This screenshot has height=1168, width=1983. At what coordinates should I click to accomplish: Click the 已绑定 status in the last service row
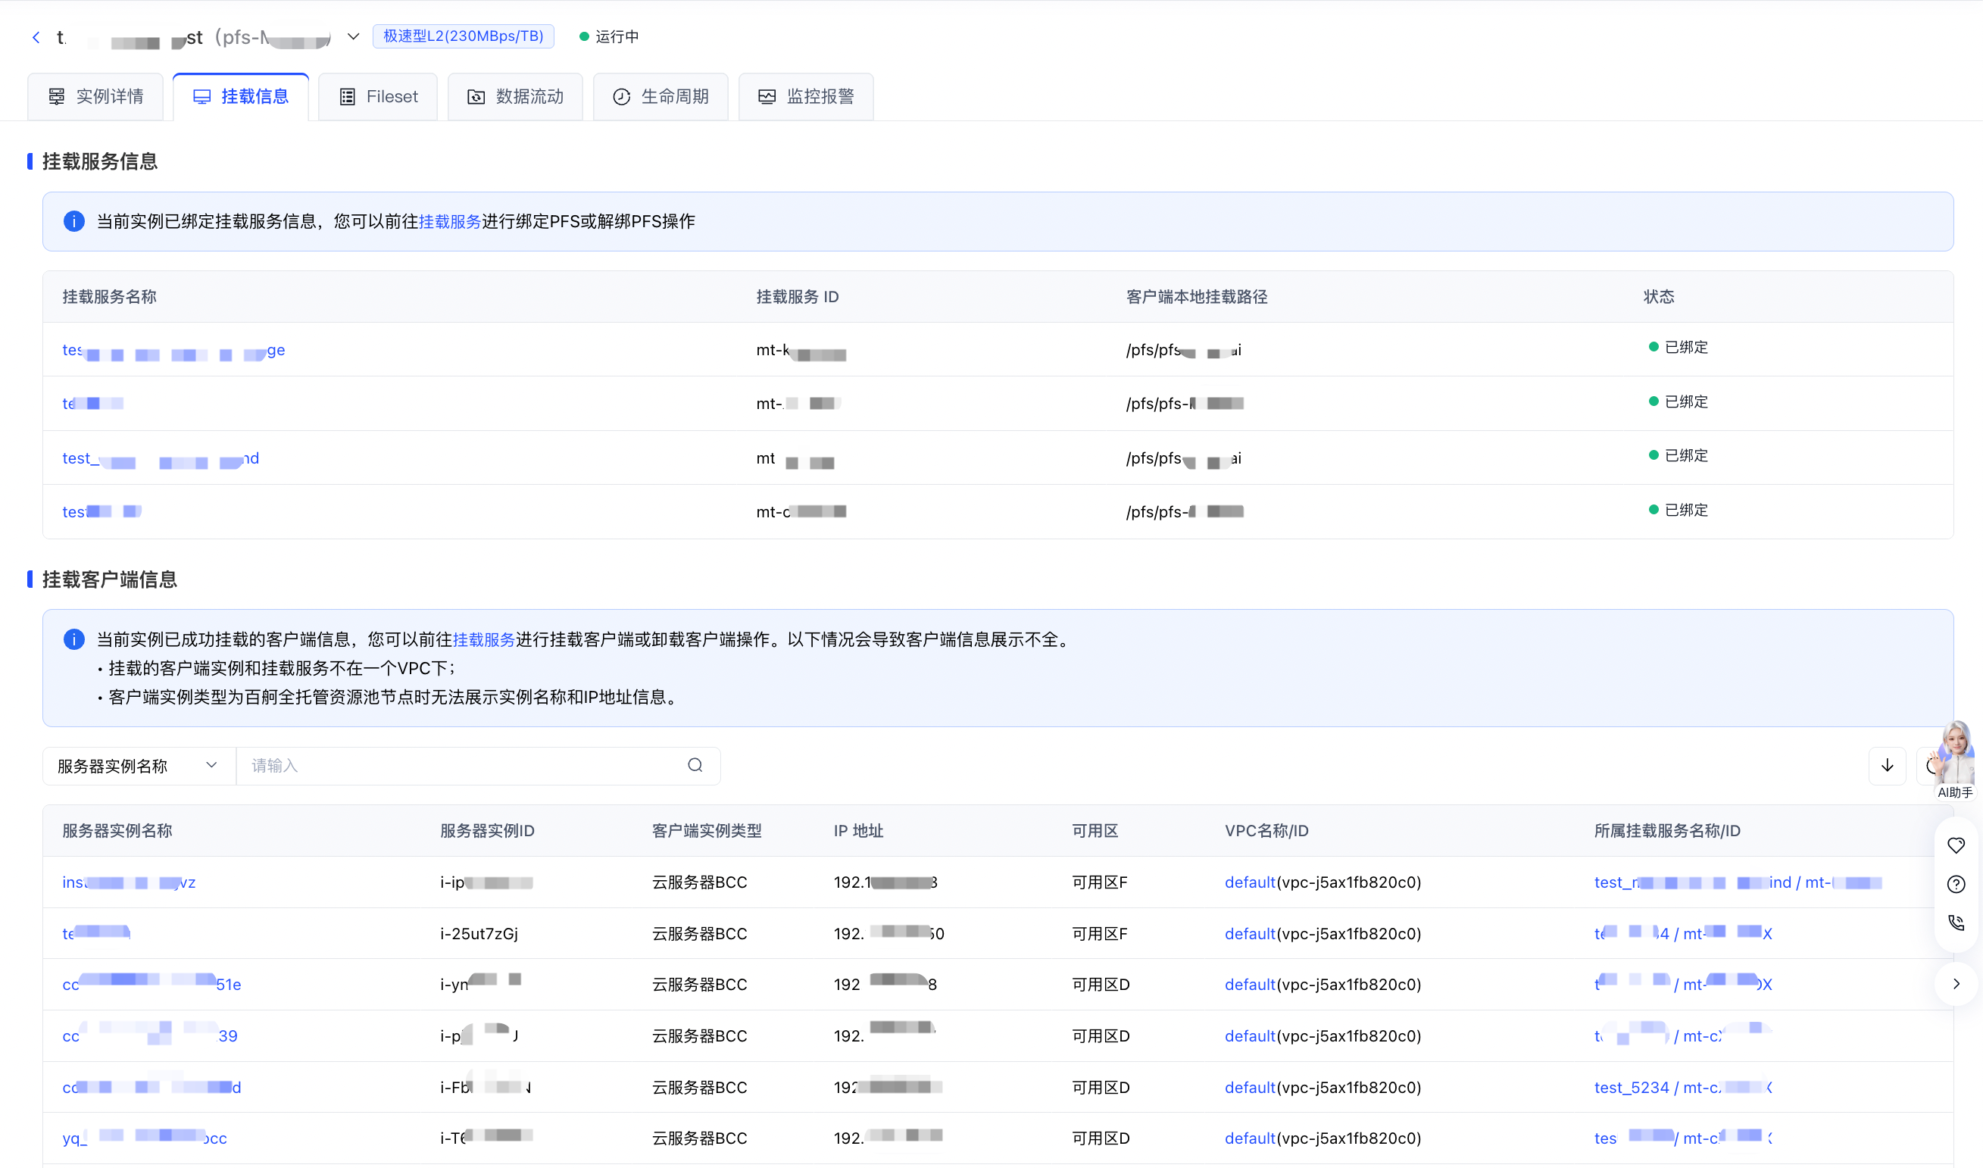pos(1679,510)
